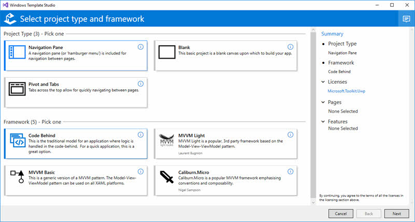Screen dimensions: 415x222
Task: Click the MVVM Basic diagram icon
Action: coord(18,176)
